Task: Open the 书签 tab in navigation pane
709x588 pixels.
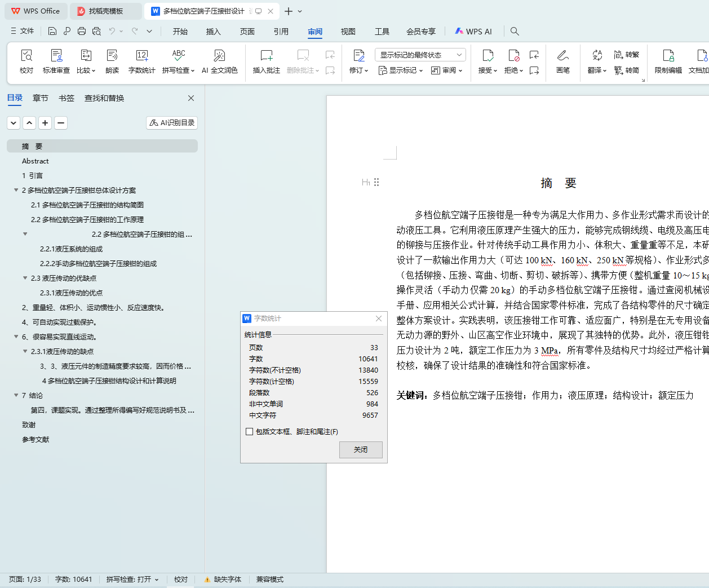Action: point(67,98)
